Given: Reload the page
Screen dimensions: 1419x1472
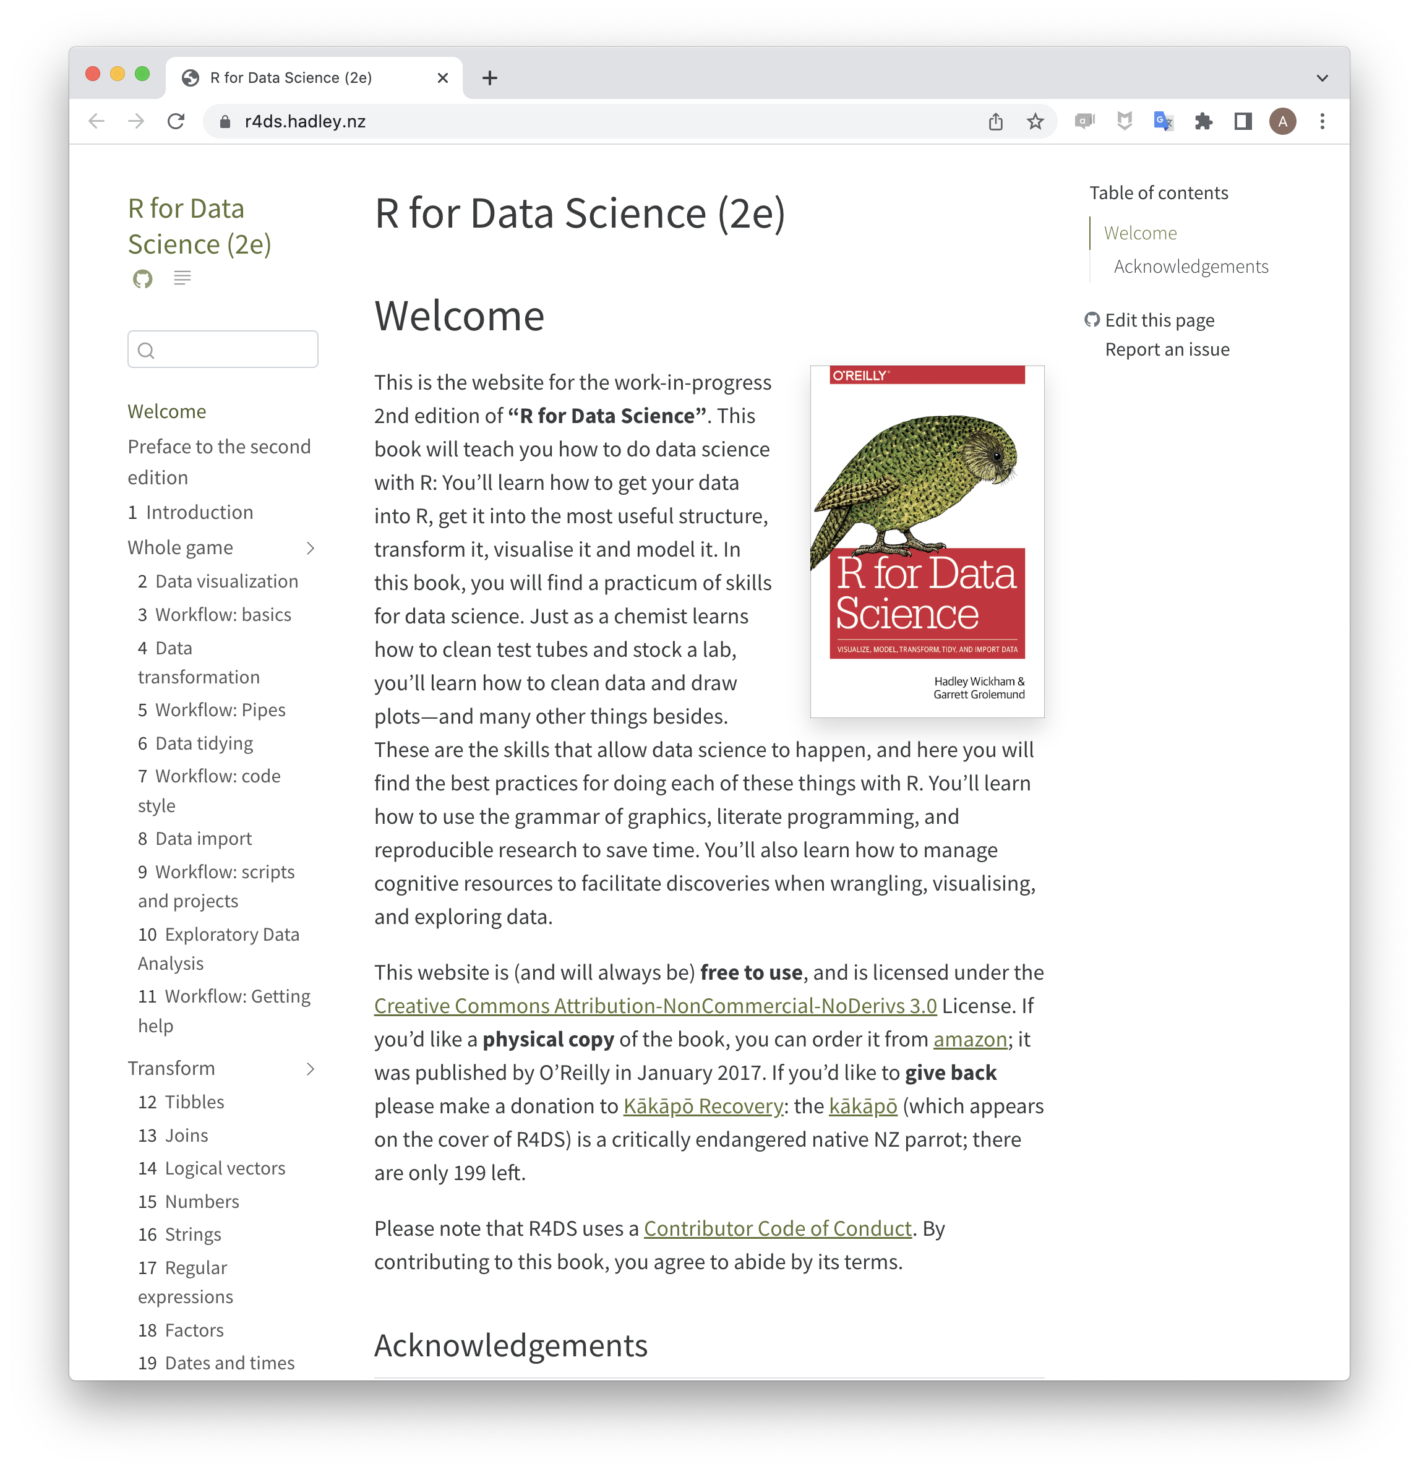Looking at the screenshot, I should point(176,122).
